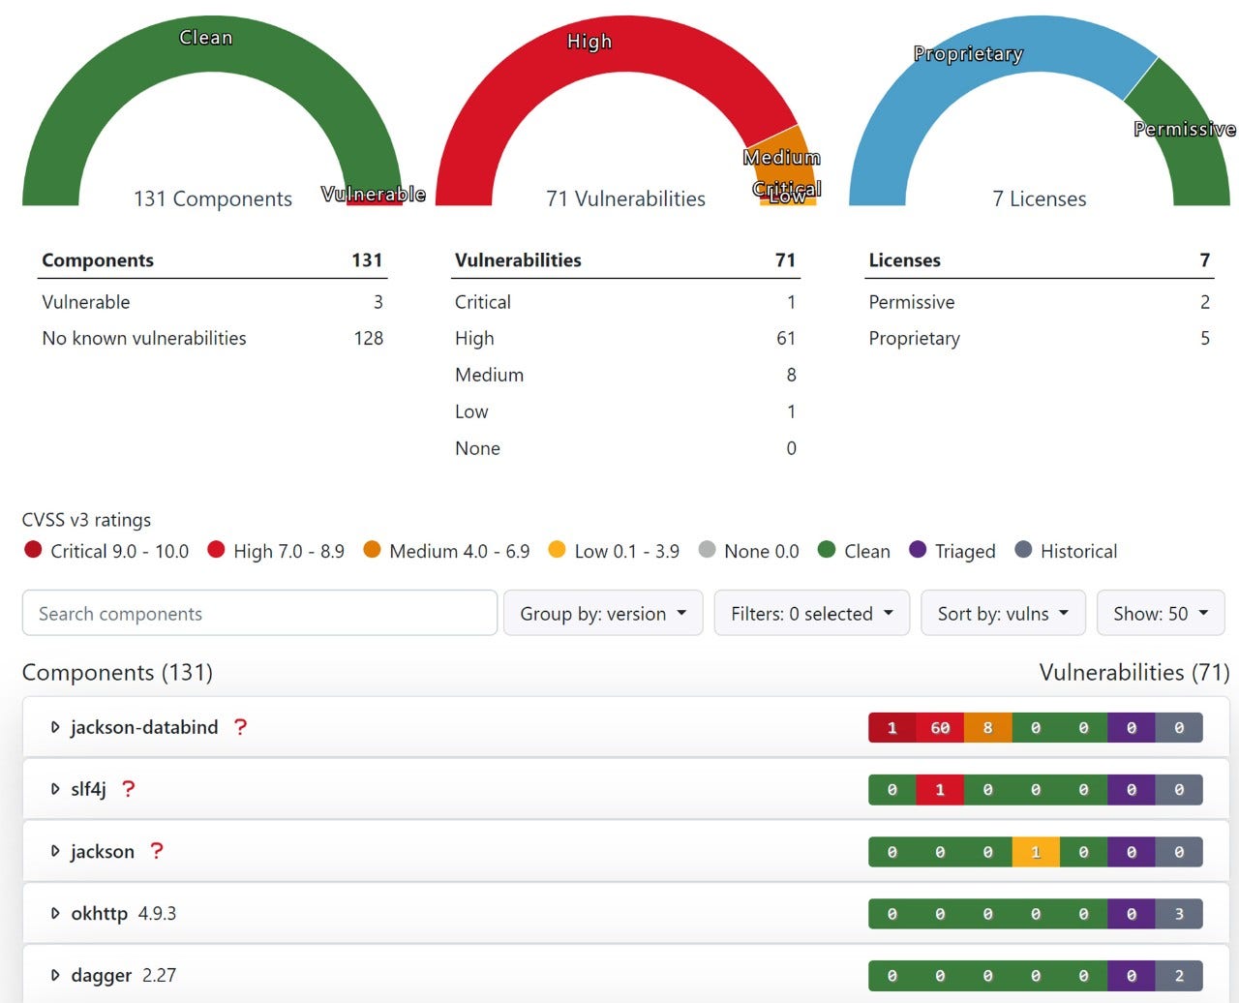Click the question mark icon beside jackson-databind
The height and width of the screenshot is (1003, 1239).
pyautogui.click(x=240, y=727)
